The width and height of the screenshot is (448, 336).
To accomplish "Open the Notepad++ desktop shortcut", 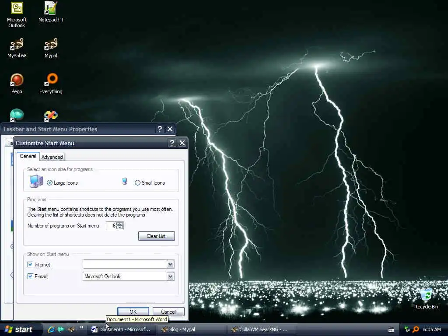I will [51, 12].
